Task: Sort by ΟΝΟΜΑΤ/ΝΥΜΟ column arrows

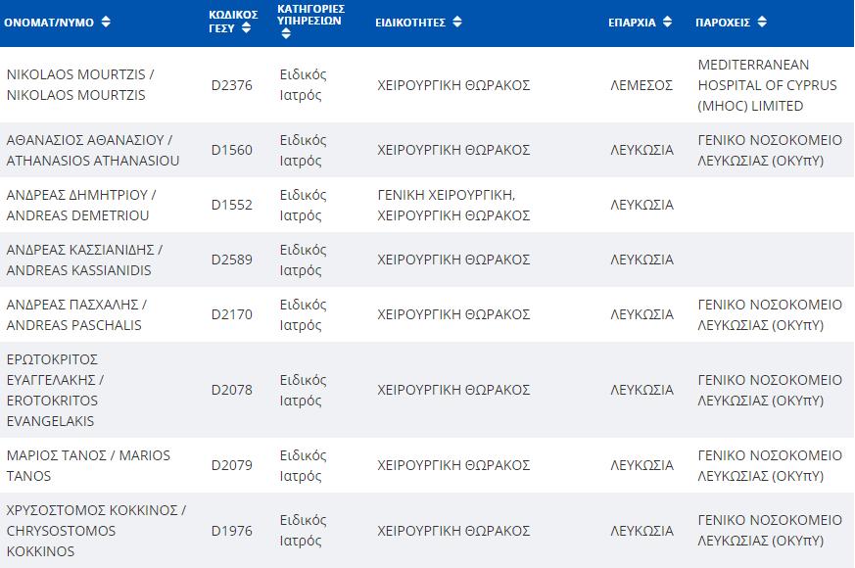Action: [x=106, y=22]
